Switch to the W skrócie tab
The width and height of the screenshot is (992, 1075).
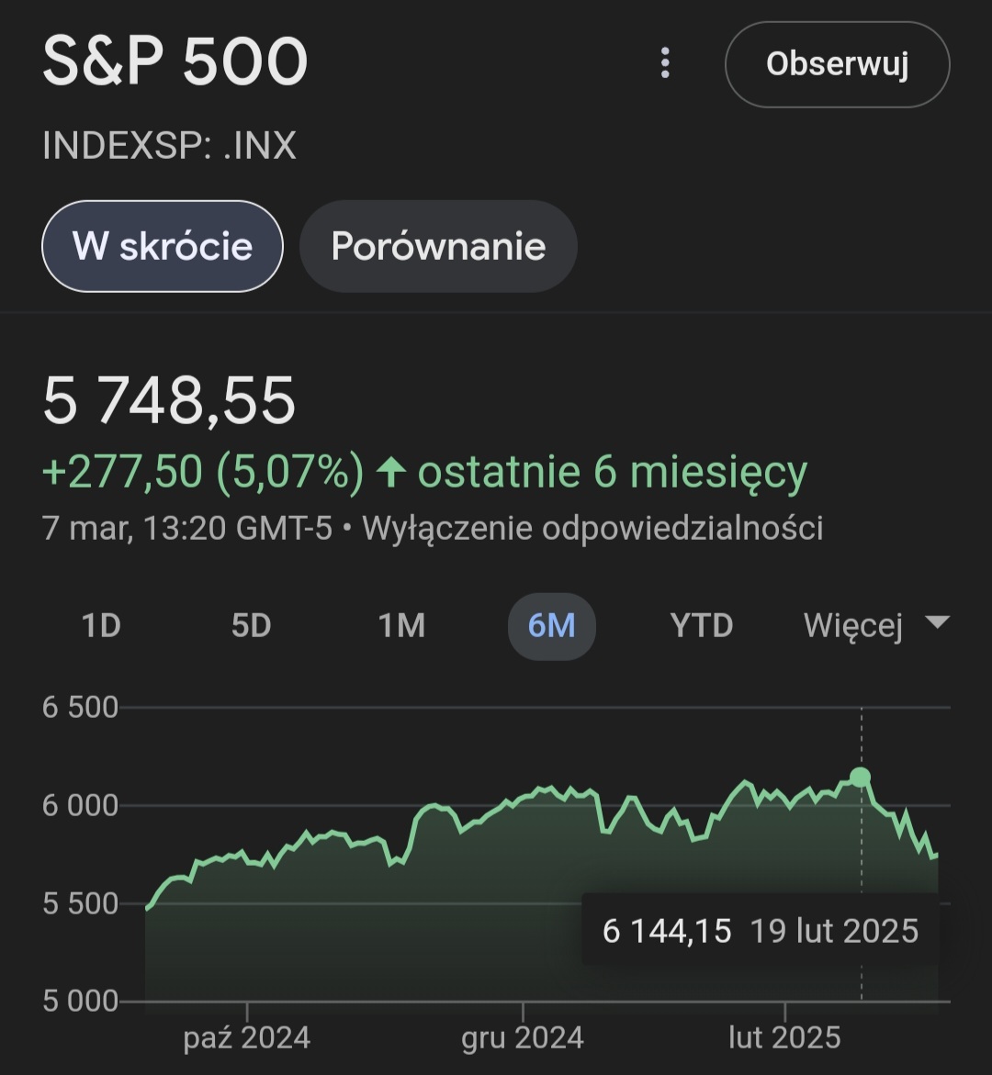(x=163, y=246)
